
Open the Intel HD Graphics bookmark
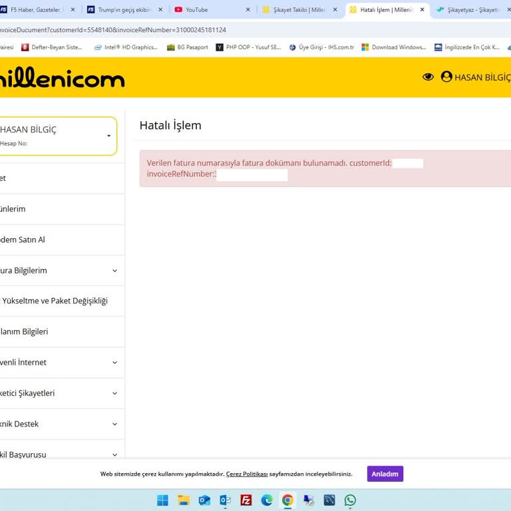pos(126,47)
